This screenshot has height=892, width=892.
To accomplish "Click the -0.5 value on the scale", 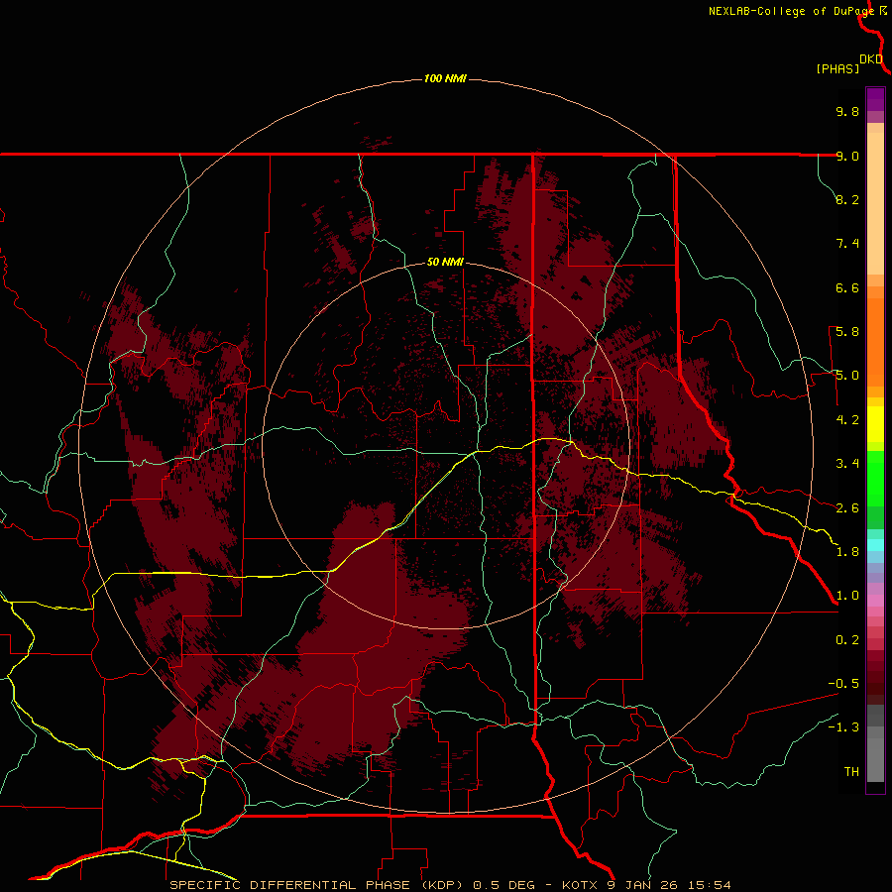I will (843, 684).
